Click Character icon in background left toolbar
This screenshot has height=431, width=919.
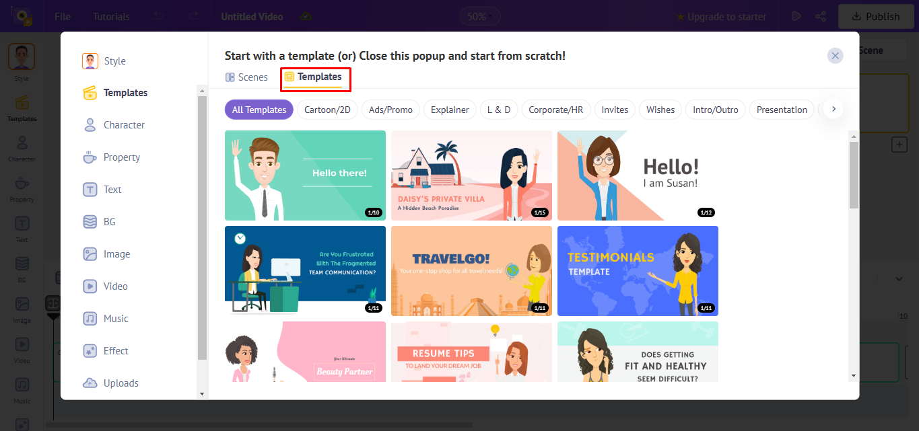click(22, 143)
